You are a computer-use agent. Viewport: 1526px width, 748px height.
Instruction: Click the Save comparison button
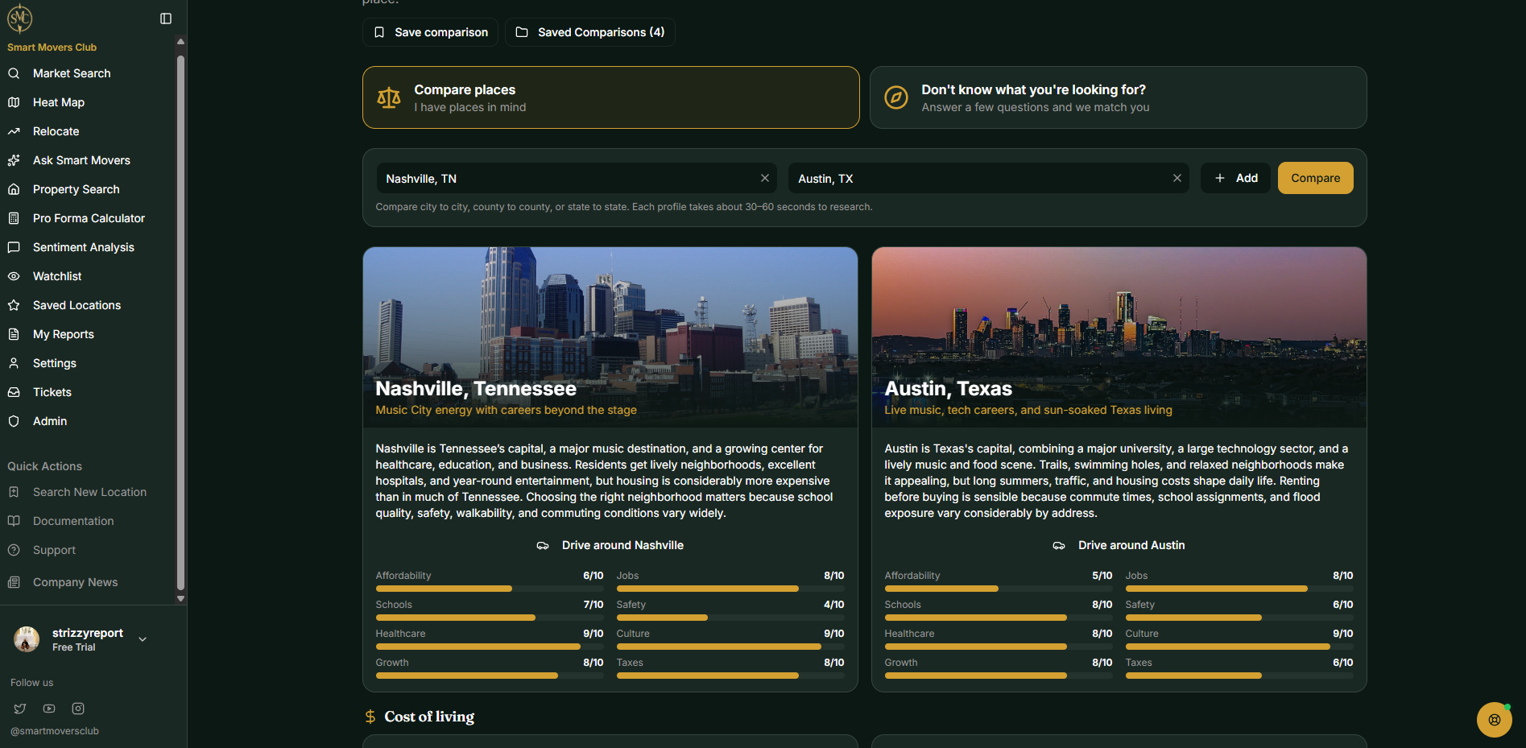pyautogui.click(x=430, y=32)
